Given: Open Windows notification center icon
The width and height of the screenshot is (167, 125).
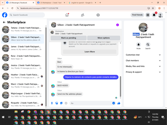Looking at the screenshot, I should click(163, 117).
